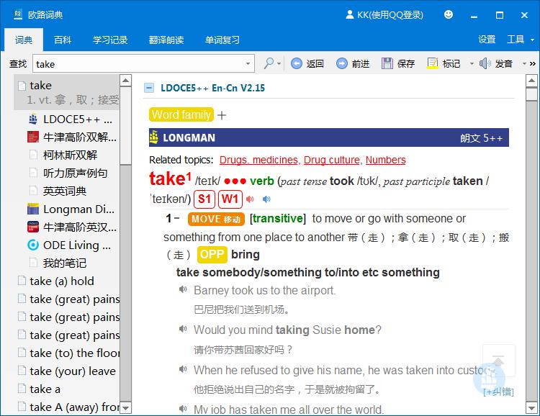Image resolution: width=540 pixels, height=416 pixels.
Task: Click the 标记 highlight marker icon
Action: point(433,63)
